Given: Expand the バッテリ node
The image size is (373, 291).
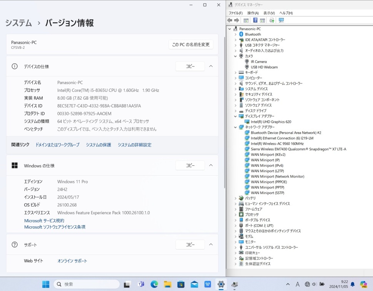Looking at the screenshot, I should 236,198.
